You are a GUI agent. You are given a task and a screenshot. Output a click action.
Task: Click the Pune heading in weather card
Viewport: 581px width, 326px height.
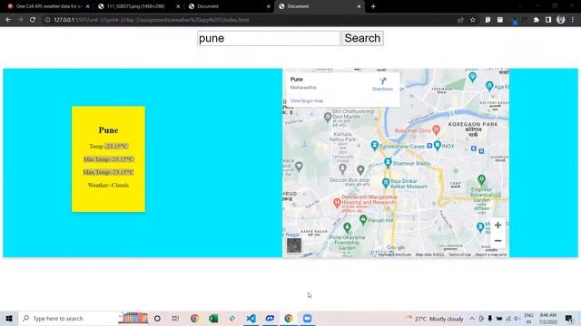click(108, 130)
